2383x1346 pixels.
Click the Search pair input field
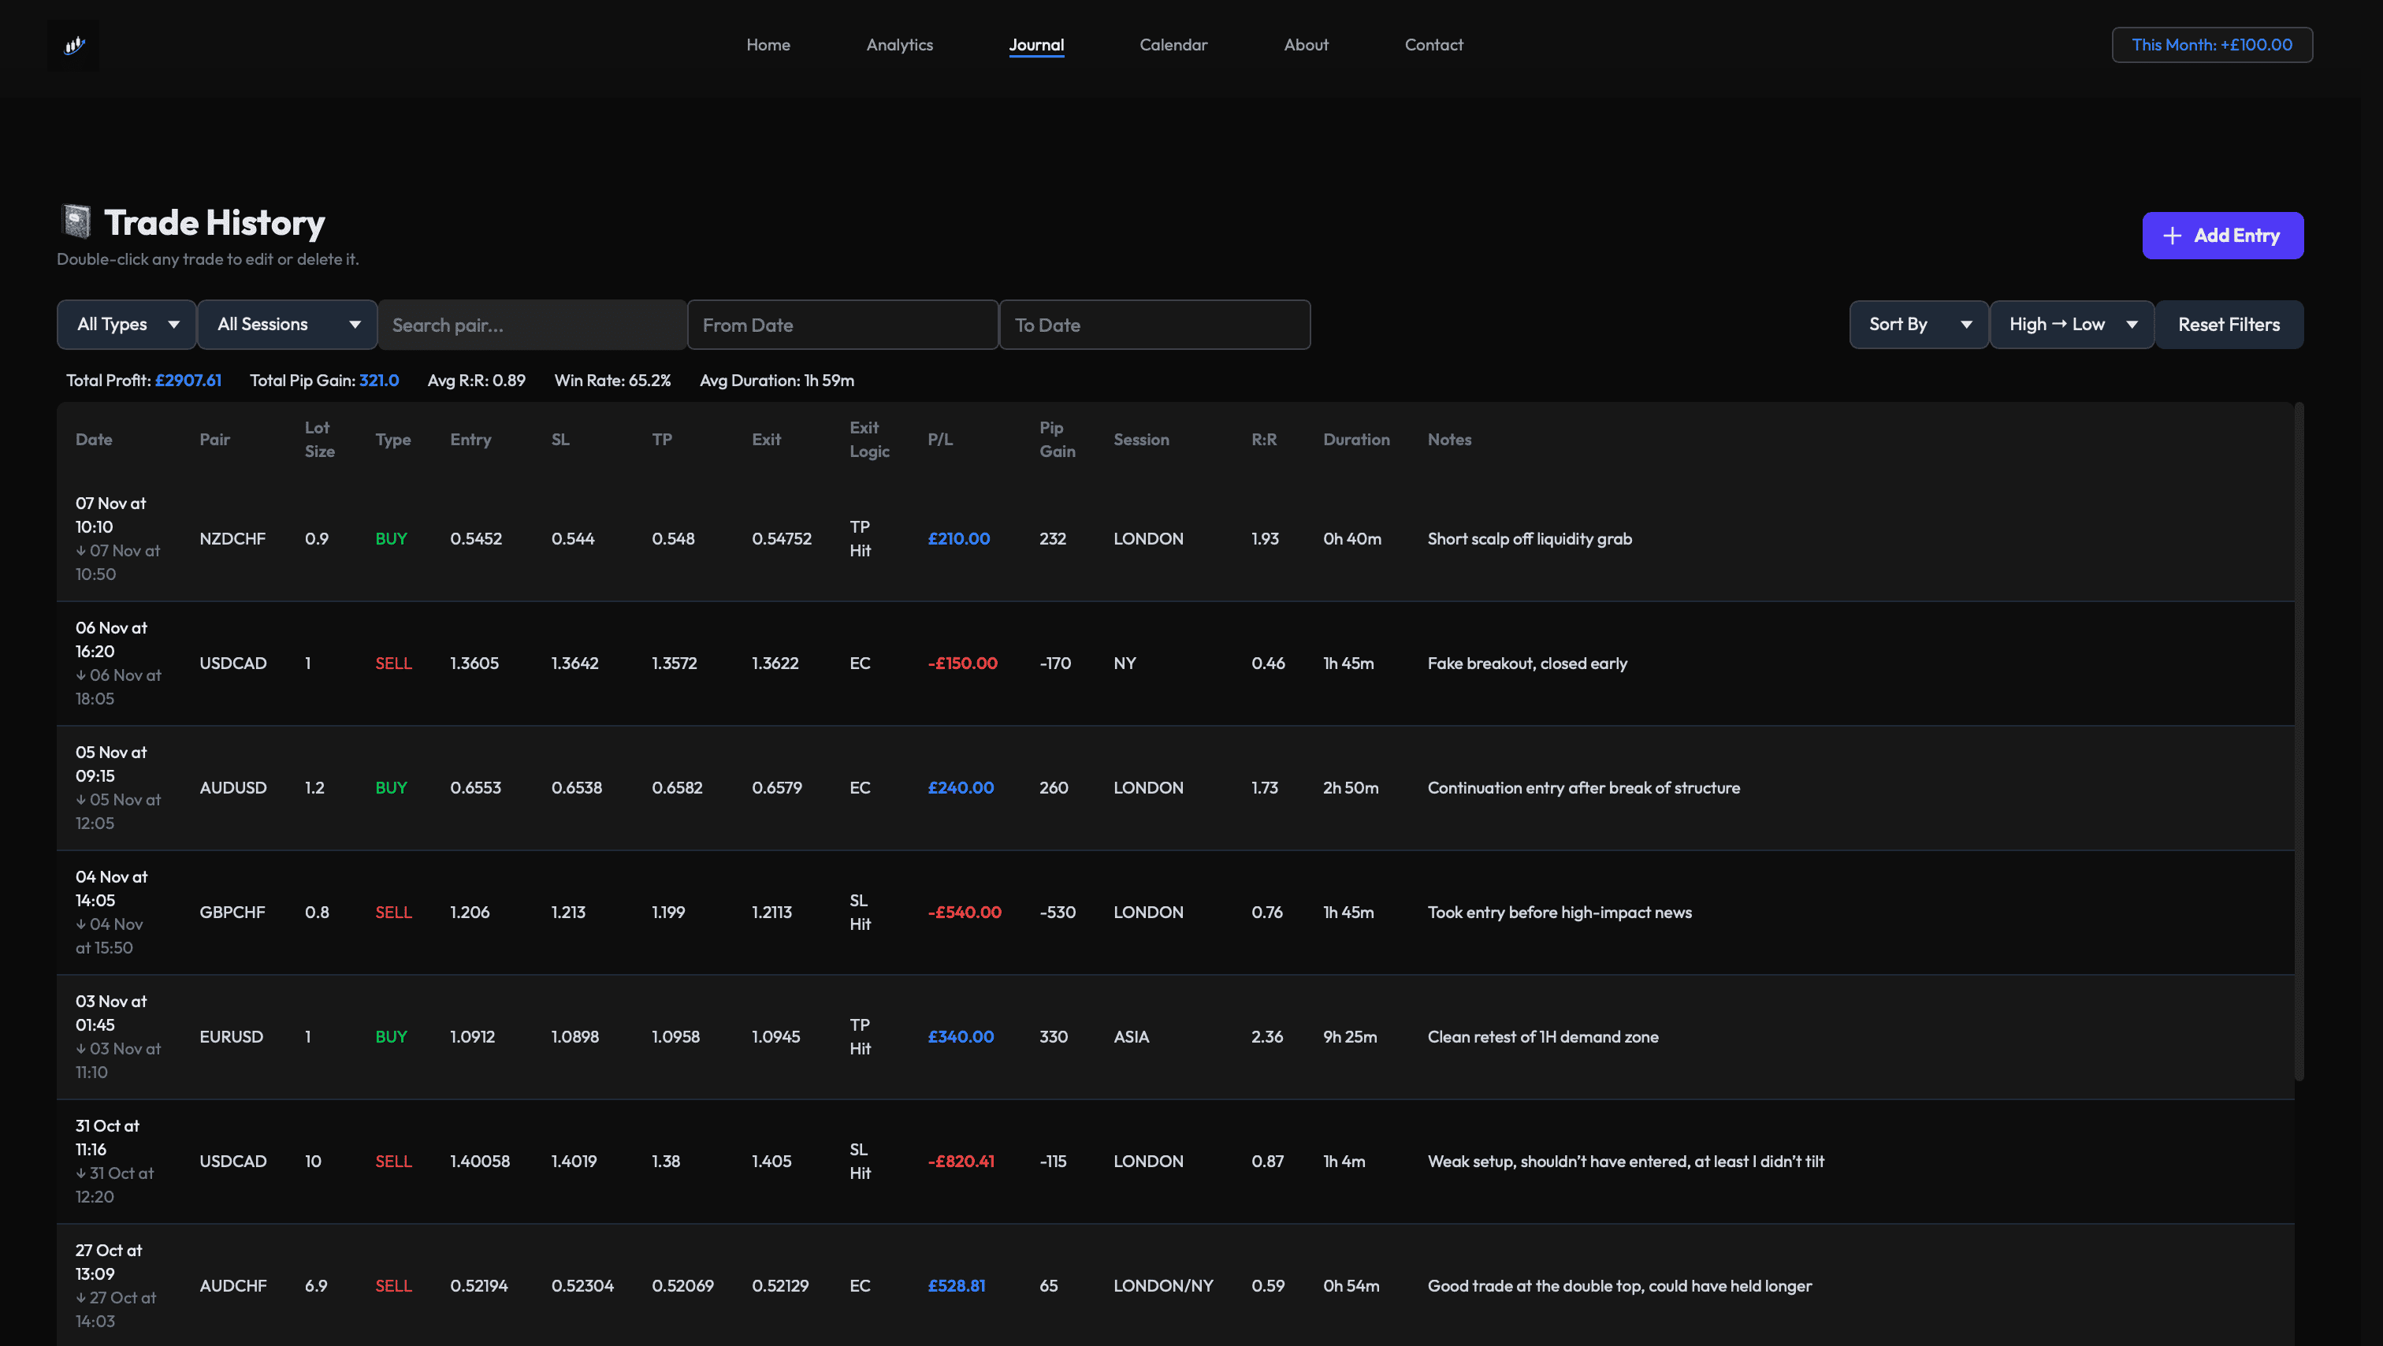click(533, 324)
